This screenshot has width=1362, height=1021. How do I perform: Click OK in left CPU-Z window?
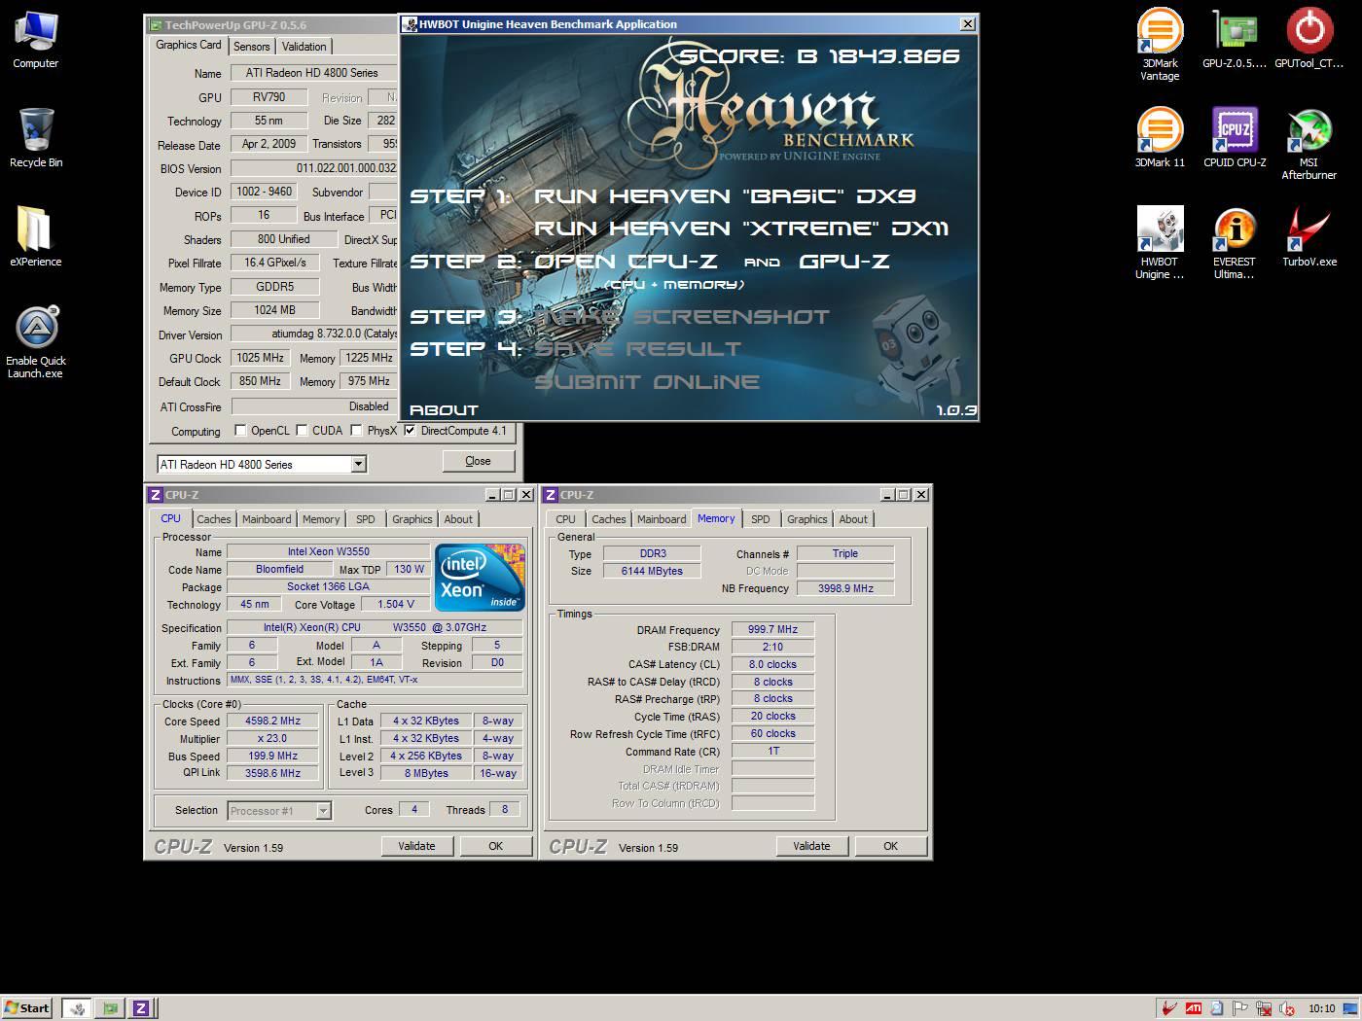[495, 846]
